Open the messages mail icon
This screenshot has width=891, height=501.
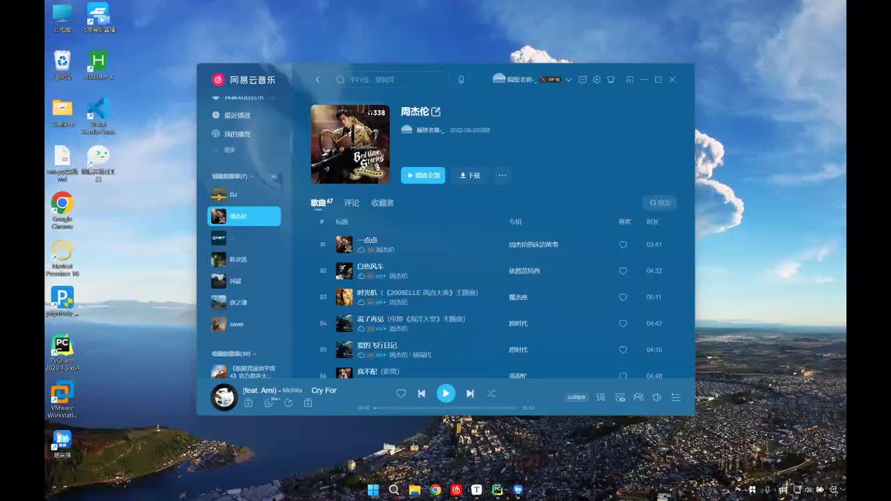[583, 80]
